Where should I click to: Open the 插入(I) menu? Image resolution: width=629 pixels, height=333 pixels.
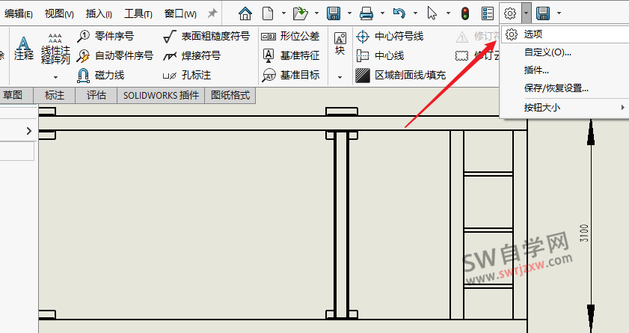point(99,14)
